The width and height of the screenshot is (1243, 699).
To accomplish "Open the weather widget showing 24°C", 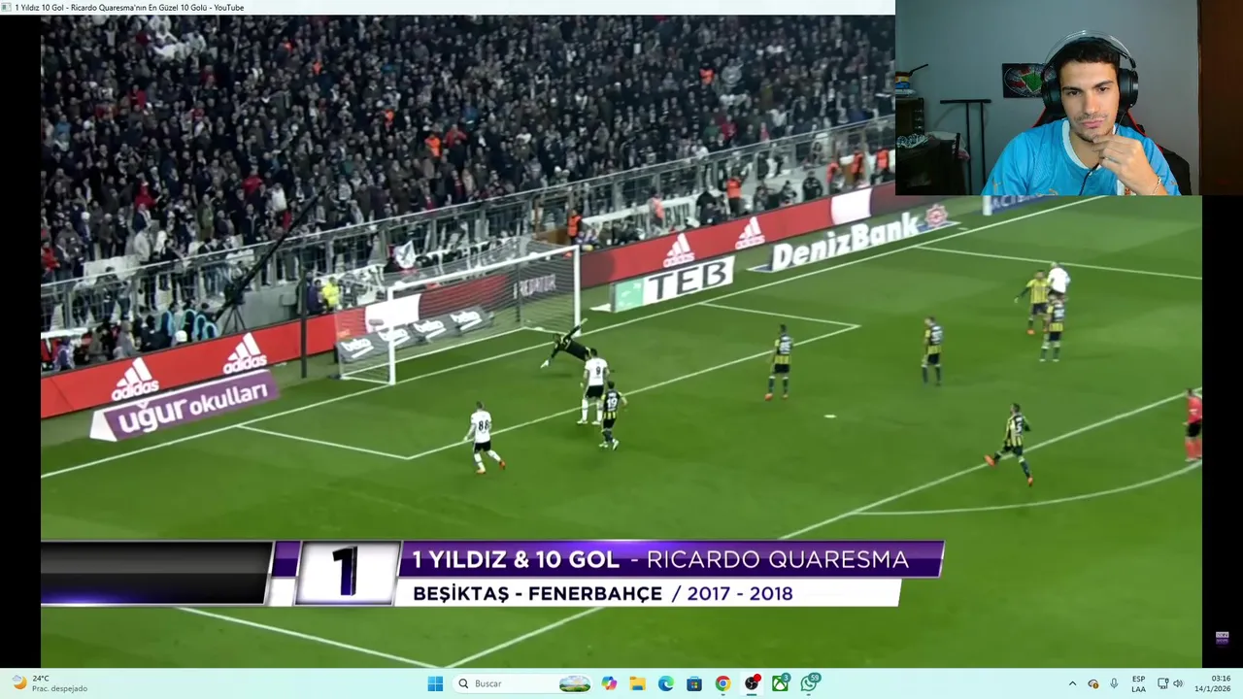I will tap(49, 683).
